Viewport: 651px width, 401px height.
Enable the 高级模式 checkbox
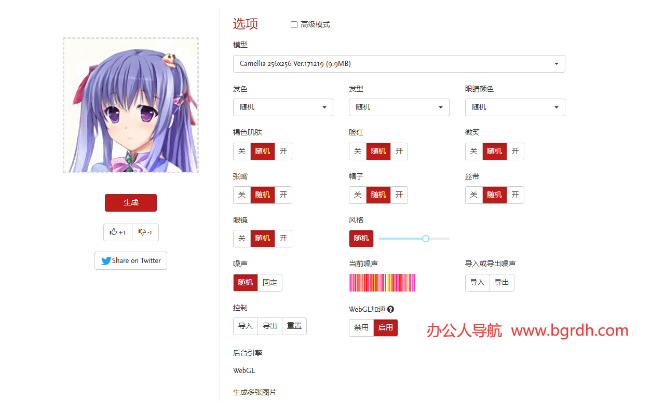(x=294, y=24)
